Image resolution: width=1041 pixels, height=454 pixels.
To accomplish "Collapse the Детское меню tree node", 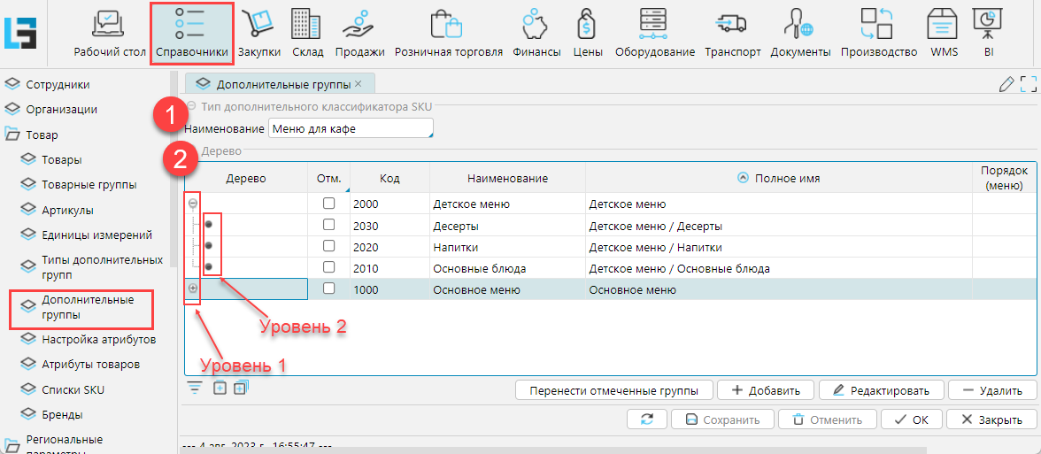I will [x=193, y=204].
